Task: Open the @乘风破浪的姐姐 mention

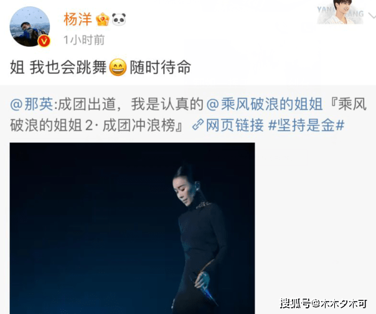Action: pyautogui.click(x=264, y=105)
